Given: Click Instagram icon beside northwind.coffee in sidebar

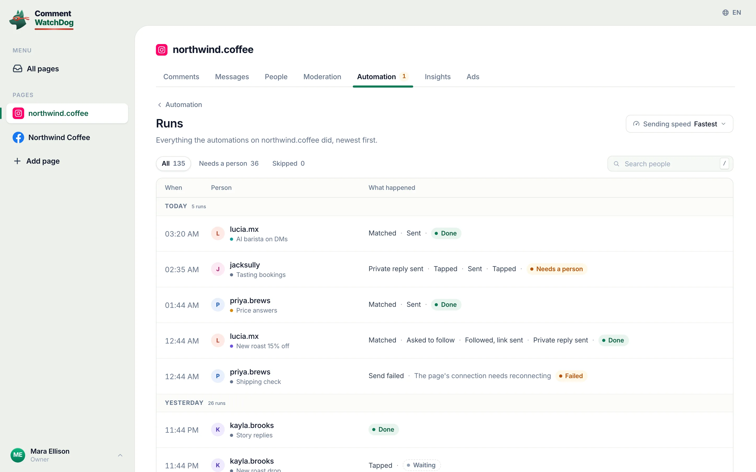Looking at the screenshot, I should click(x=18, y=113).
